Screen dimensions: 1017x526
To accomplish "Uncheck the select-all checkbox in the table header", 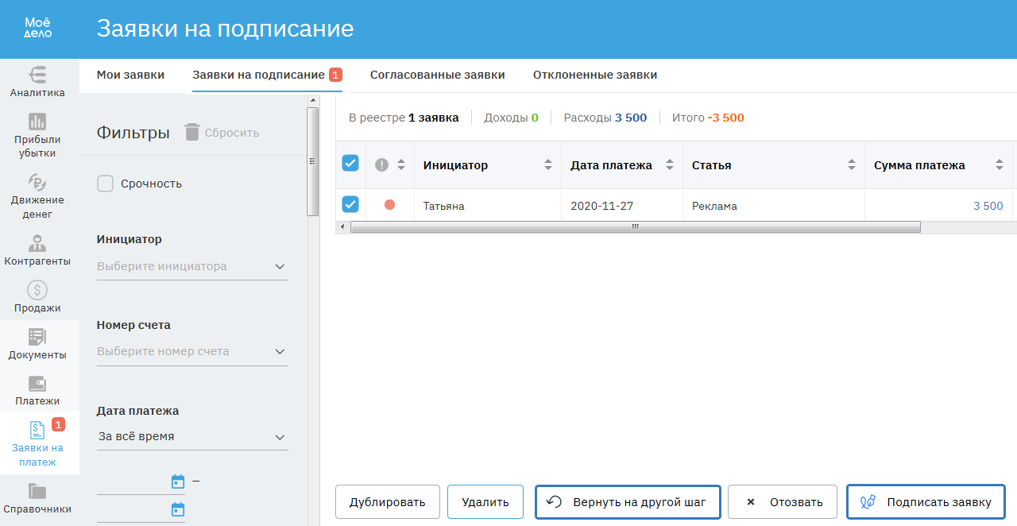I will click(x=350, y=163).
